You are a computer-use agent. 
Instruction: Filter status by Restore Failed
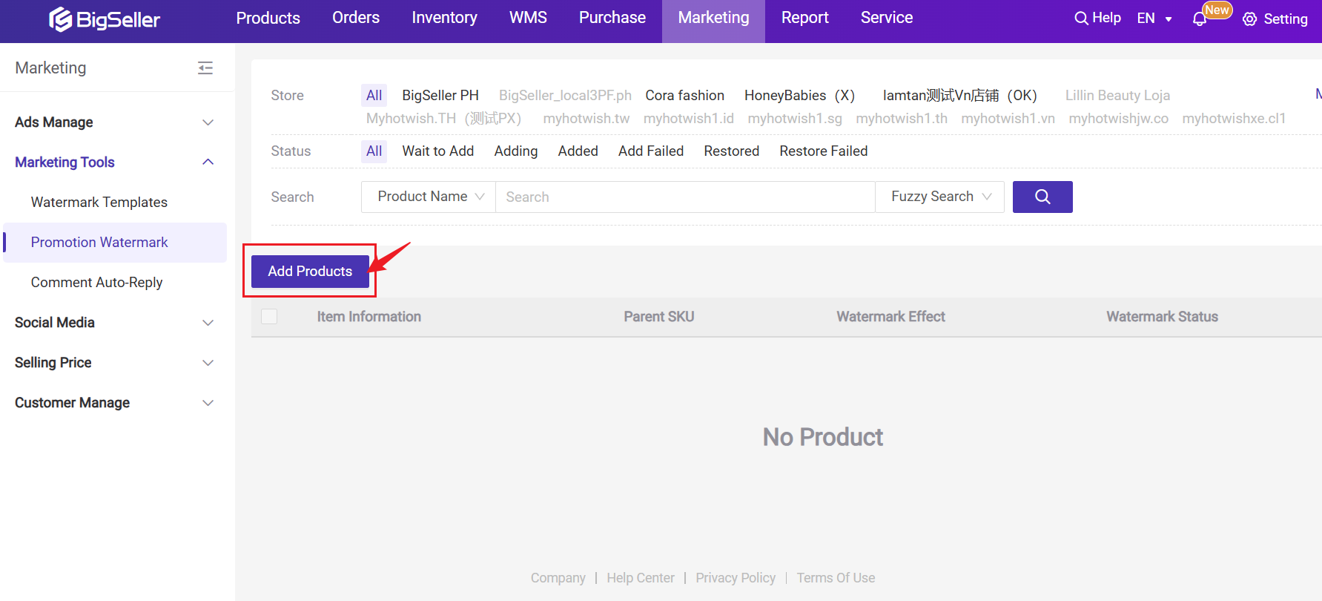[x=823, y=151]
